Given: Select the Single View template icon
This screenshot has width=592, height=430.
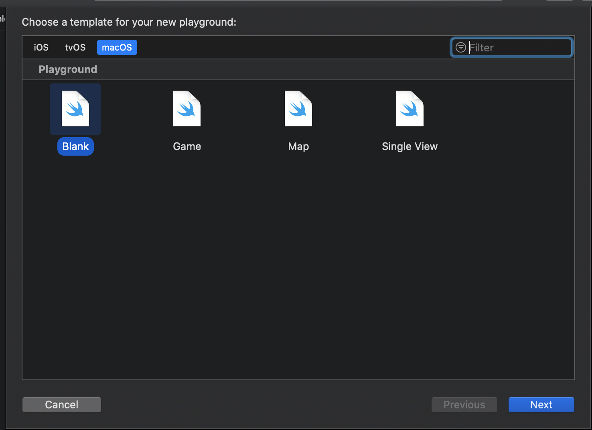Looking at the screenshot, I should click(410, 109).
